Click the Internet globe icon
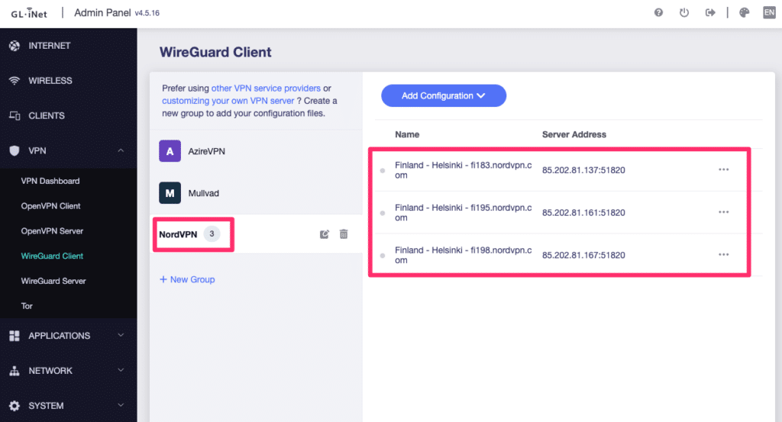Image resolution: width=782 pixels, height=422 pixels. click(x=15, y=46)
